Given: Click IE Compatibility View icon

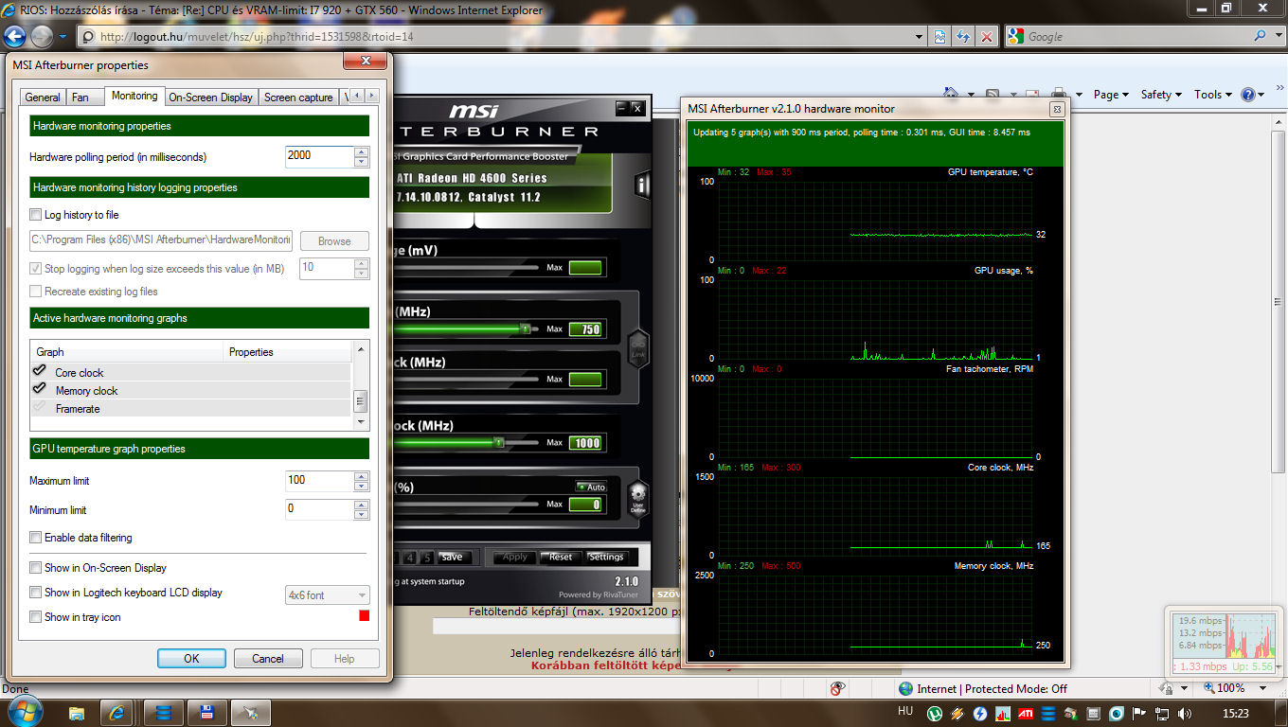Looking at the screenshot, I should pos(939,37).
